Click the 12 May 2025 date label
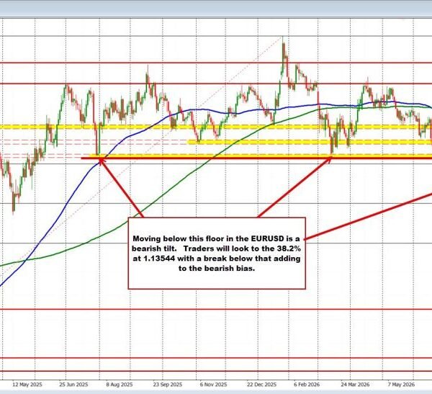Screen dimensions: 432x394 point(27,385)
